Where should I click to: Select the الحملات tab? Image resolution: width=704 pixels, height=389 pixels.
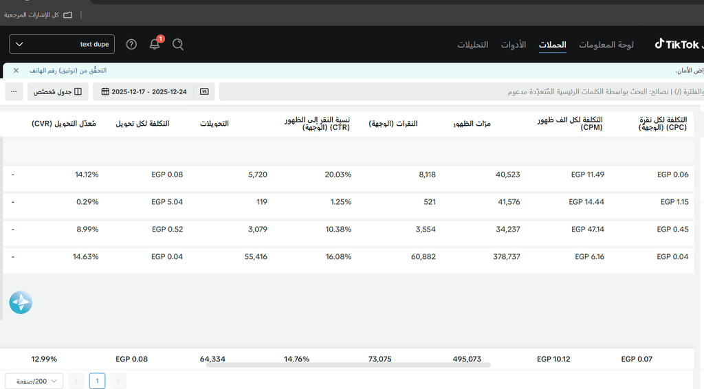[552, 45]
